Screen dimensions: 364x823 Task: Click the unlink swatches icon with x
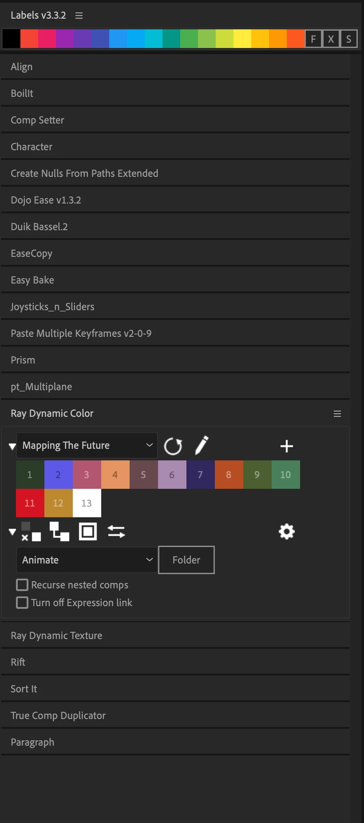pos(31,531)
